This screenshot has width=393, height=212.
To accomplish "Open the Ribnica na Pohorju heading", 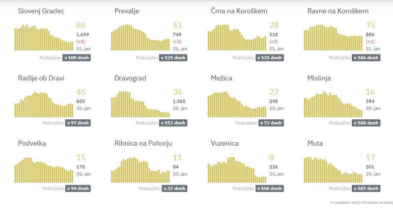I will (143, 144).
